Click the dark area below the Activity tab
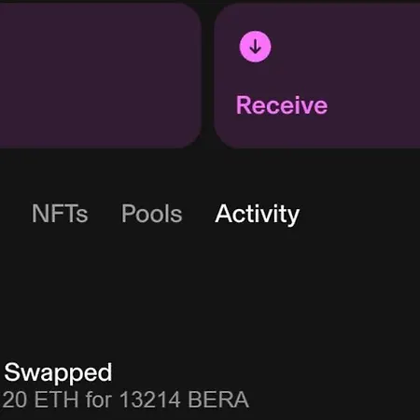 pos(257,280)
